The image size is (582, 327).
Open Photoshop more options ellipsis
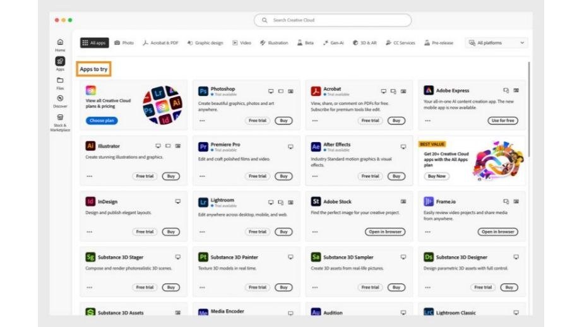tap(202, 121)
